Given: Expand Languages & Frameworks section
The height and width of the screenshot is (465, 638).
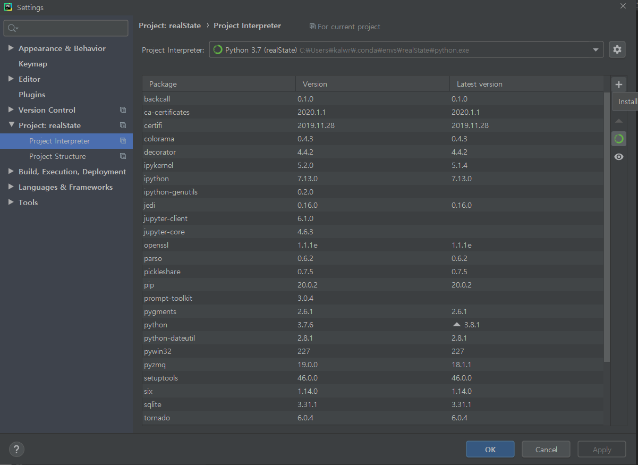Looking at the screenshot, I should pyautogui.click(x=11, y=187).
